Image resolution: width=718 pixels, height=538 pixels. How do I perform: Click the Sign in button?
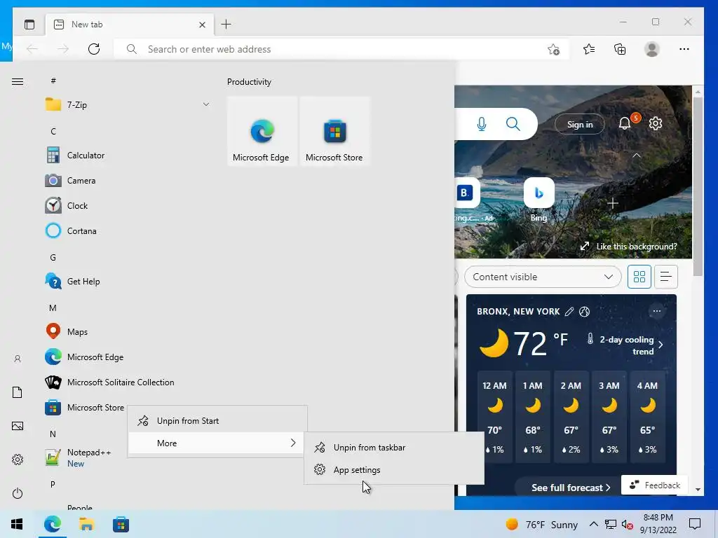point(580,125)
